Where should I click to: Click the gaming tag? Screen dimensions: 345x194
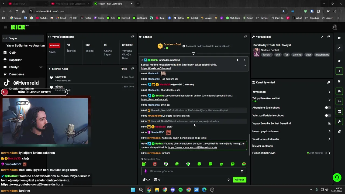pos(297,55)
